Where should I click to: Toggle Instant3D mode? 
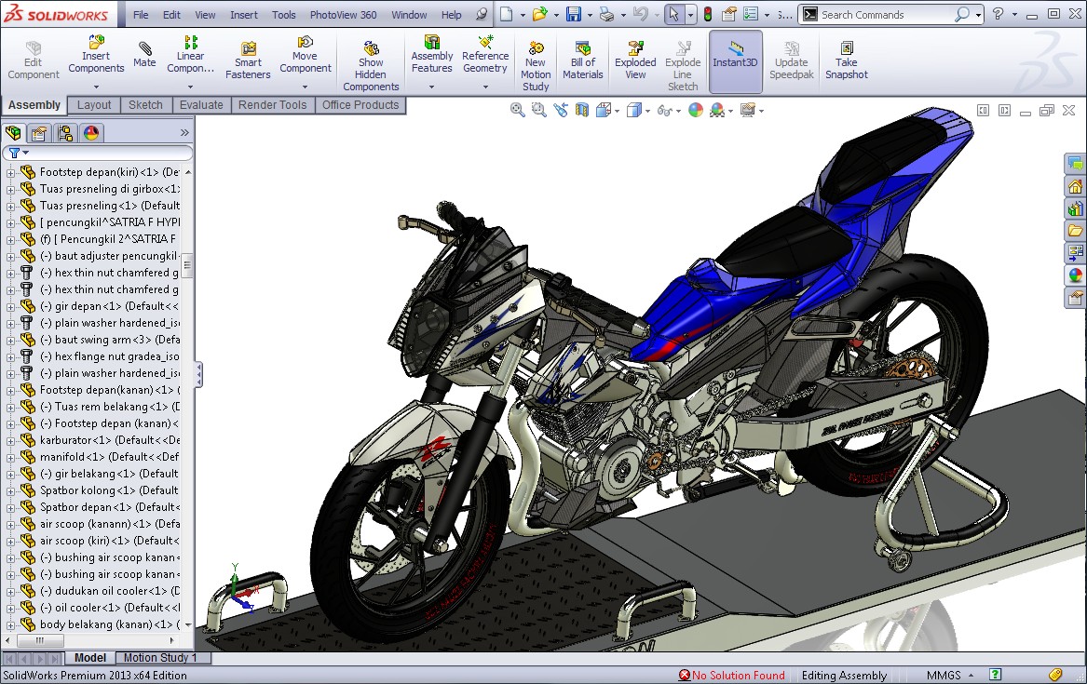coord(736,60)
